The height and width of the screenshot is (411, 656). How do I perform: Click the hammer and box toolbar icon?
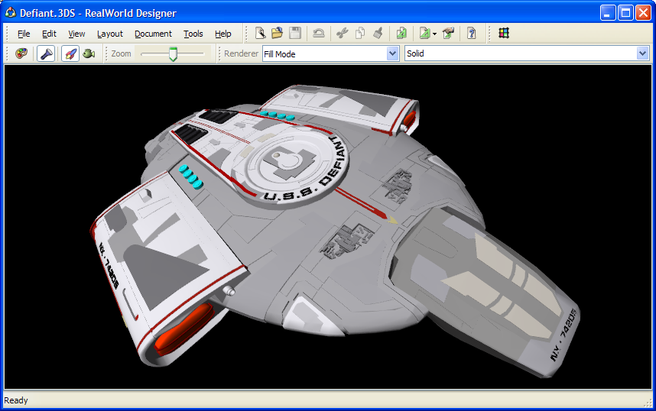[448, 33]
